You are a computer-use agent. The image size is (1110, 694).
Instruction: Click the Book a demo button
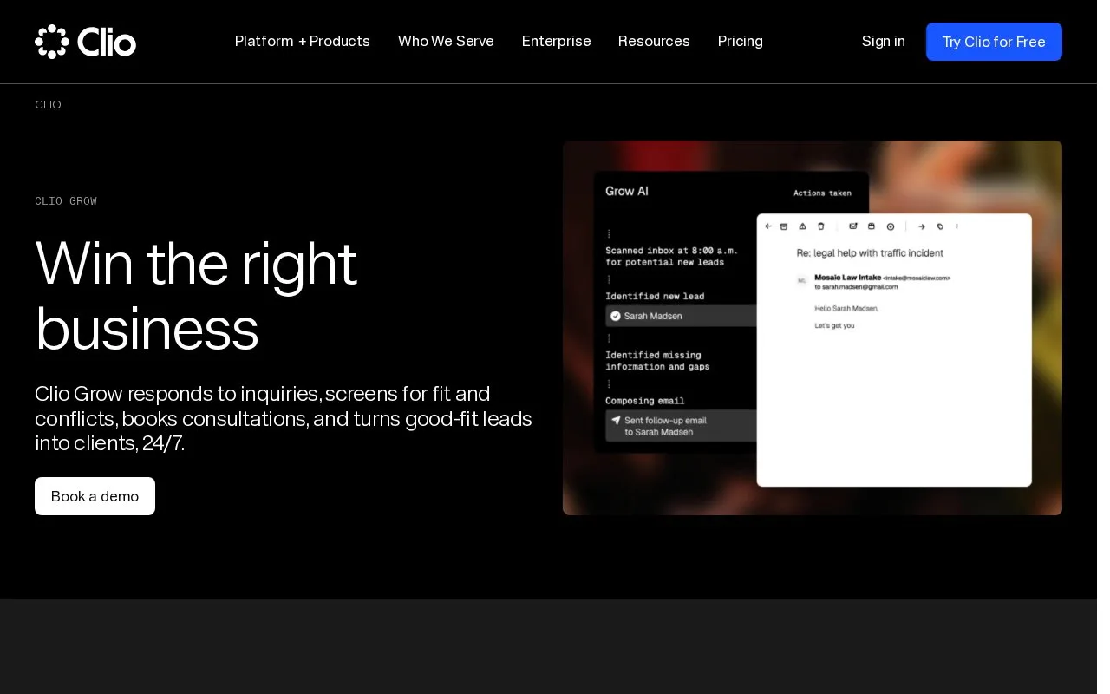click(x=95, y=496)
